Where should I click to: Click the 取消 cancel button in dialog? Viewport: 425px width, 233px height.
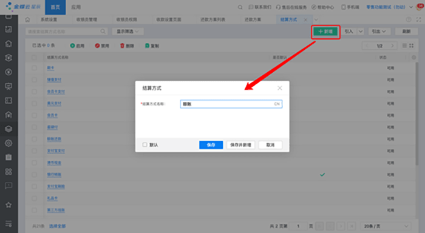click(x=270, y=145)
